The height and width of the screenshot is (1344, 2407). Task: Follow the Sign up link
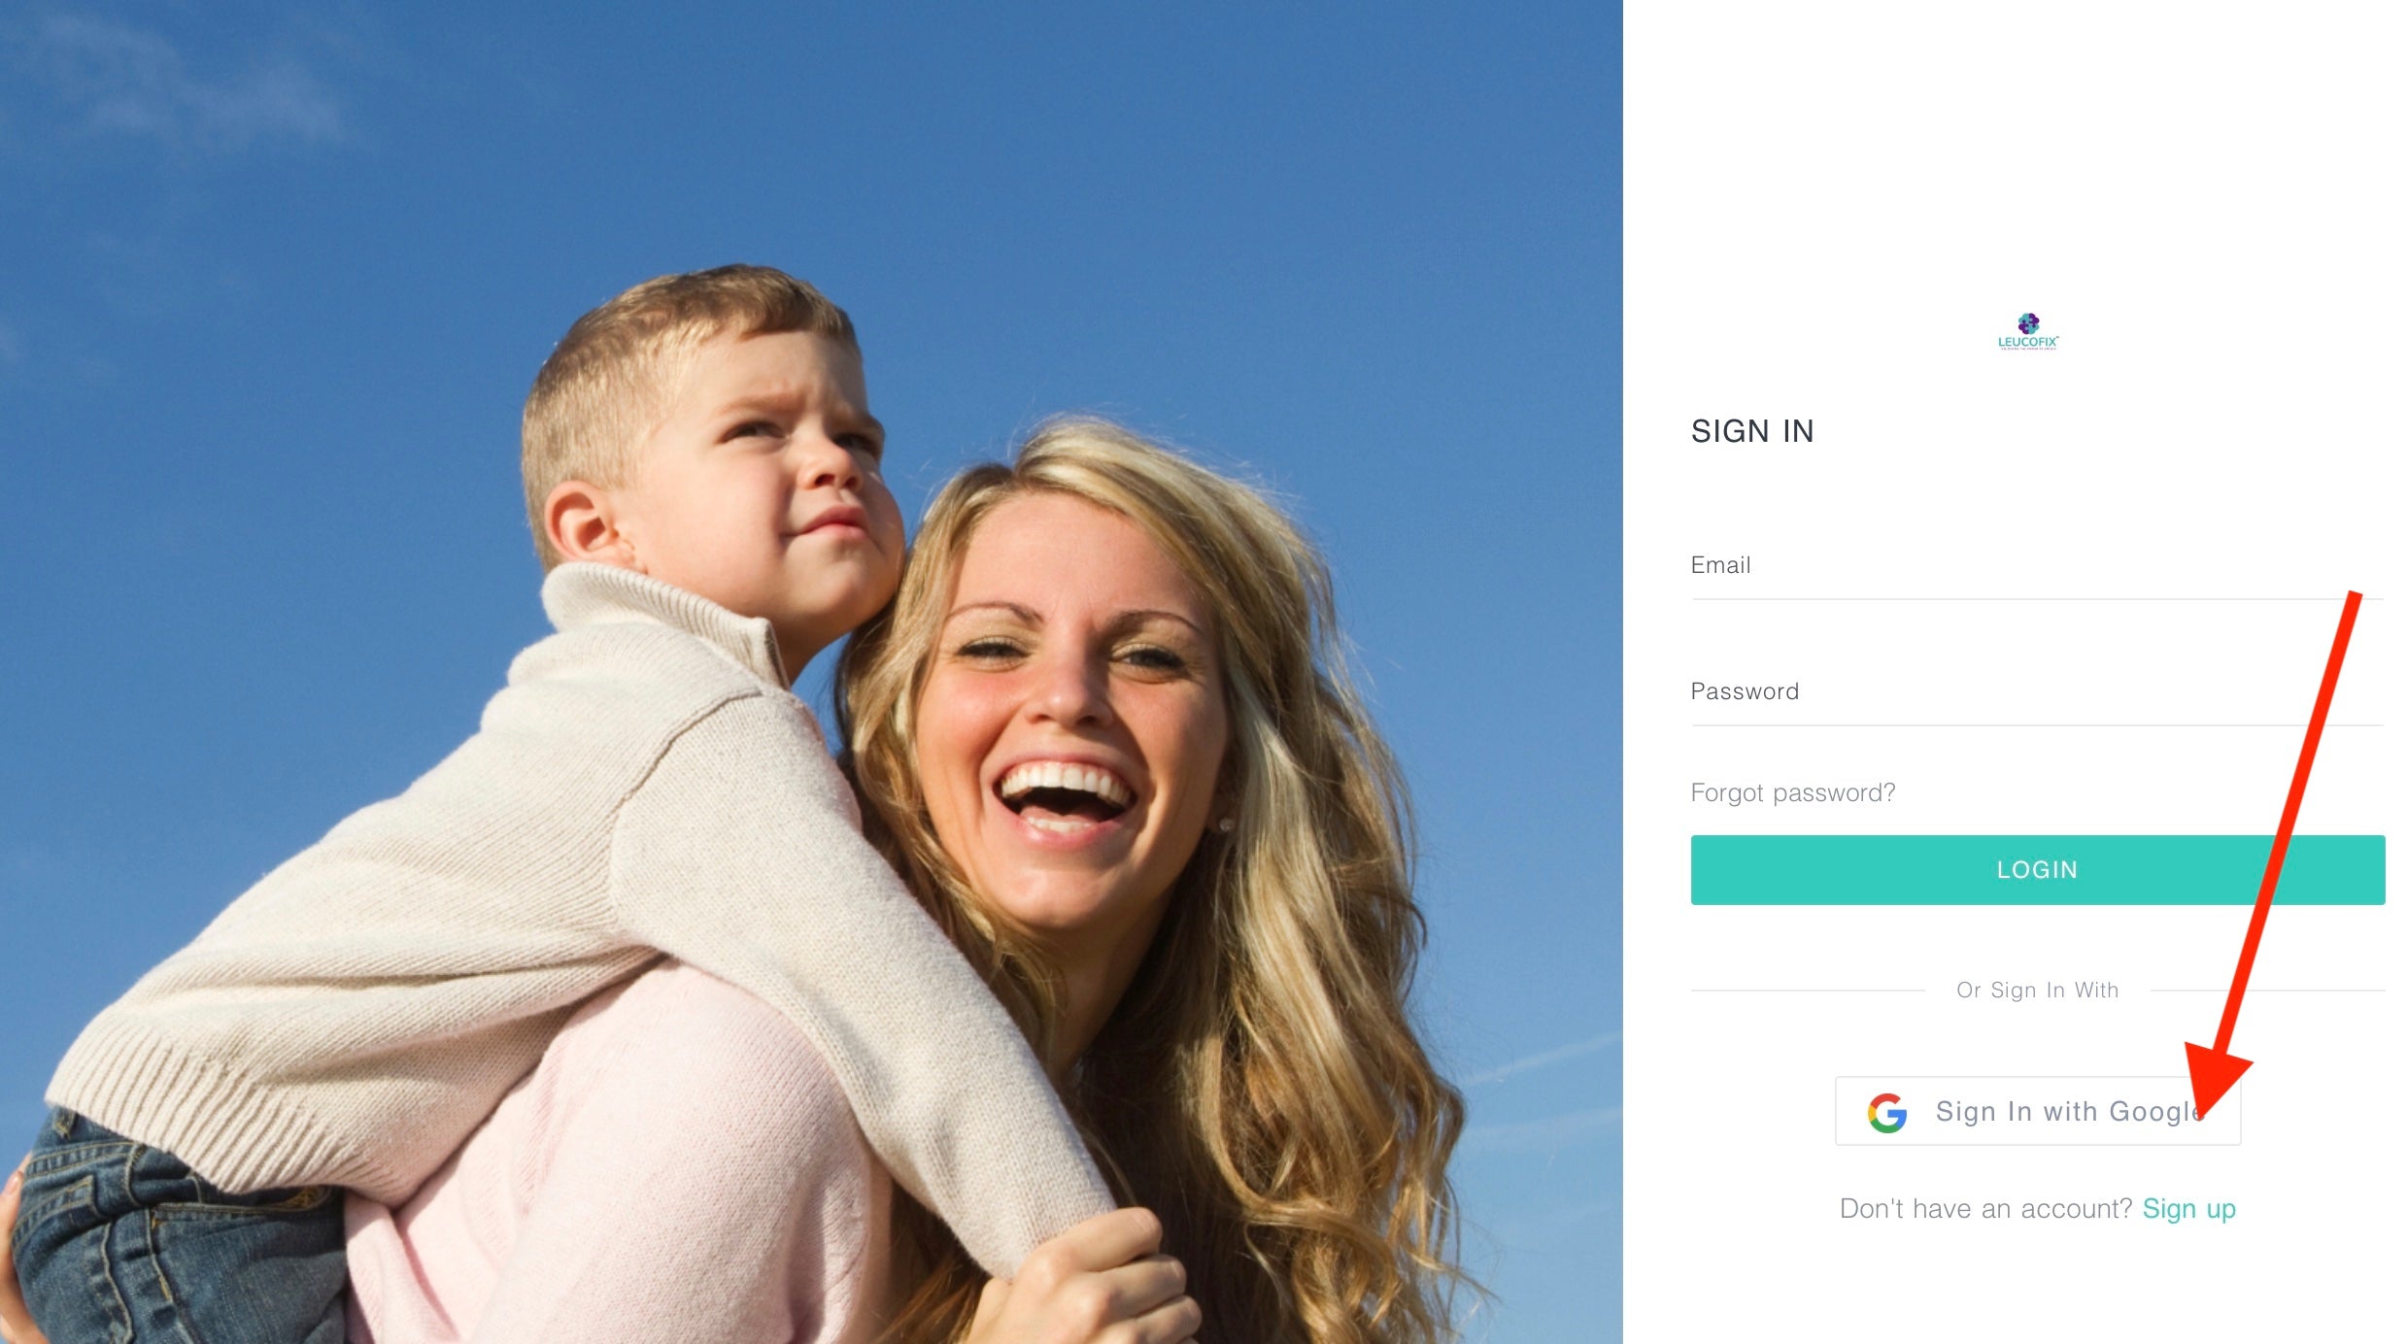tap(2188, 1209)
